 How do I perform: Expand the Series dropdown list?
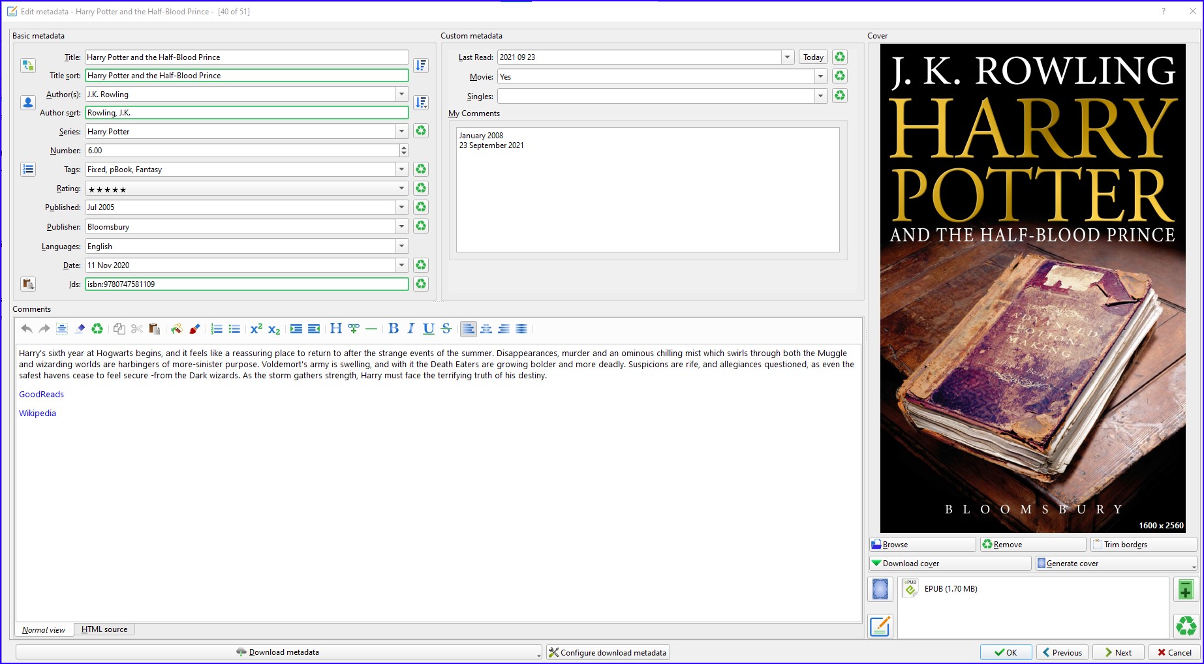click(x=402, y=131)
